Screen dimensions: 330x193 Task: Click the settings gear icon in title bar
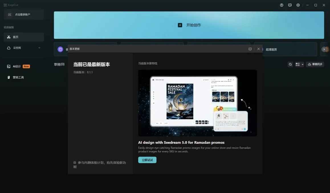[x=298, y=5]
